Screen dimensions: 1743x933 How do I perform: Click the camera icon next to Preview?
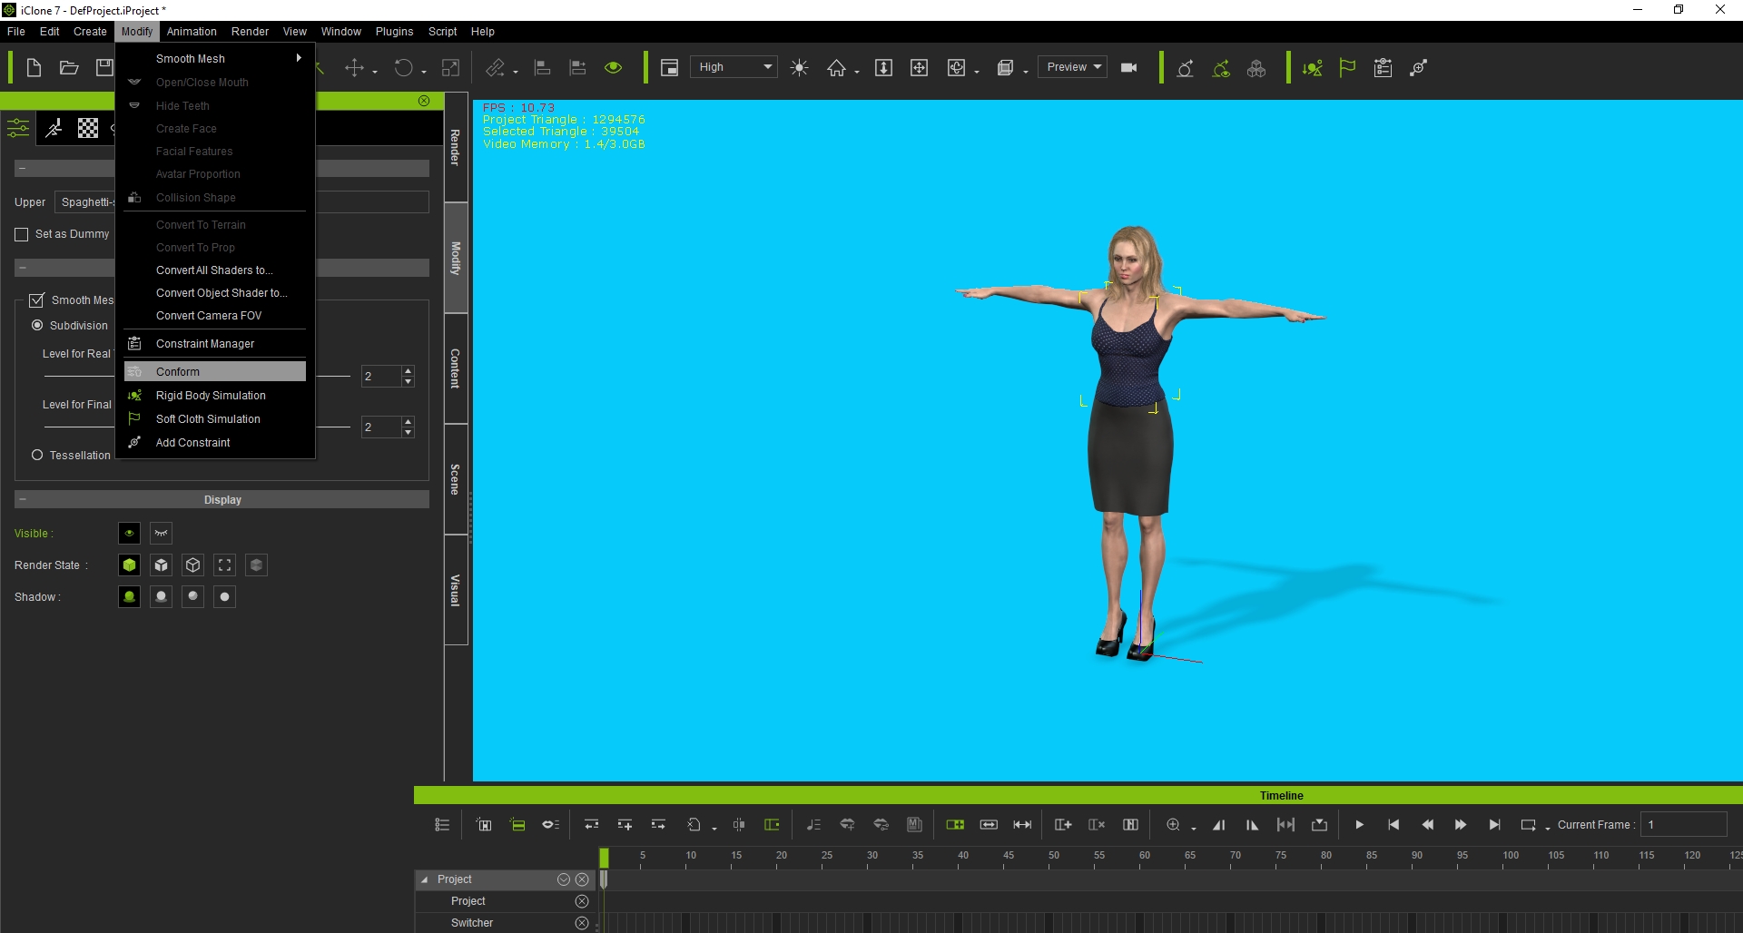[1129, 68]
